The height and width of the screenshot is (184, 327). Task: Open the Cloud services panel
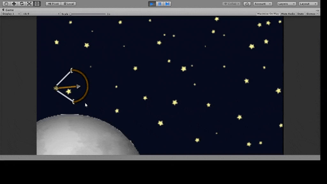tap(247, 4)
